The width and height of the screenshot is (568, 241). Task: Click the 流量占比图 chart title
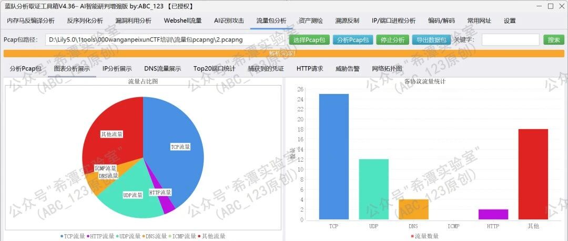pos(143,82)
